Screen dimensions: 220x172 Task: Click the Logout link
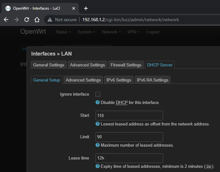pos(153,32)
